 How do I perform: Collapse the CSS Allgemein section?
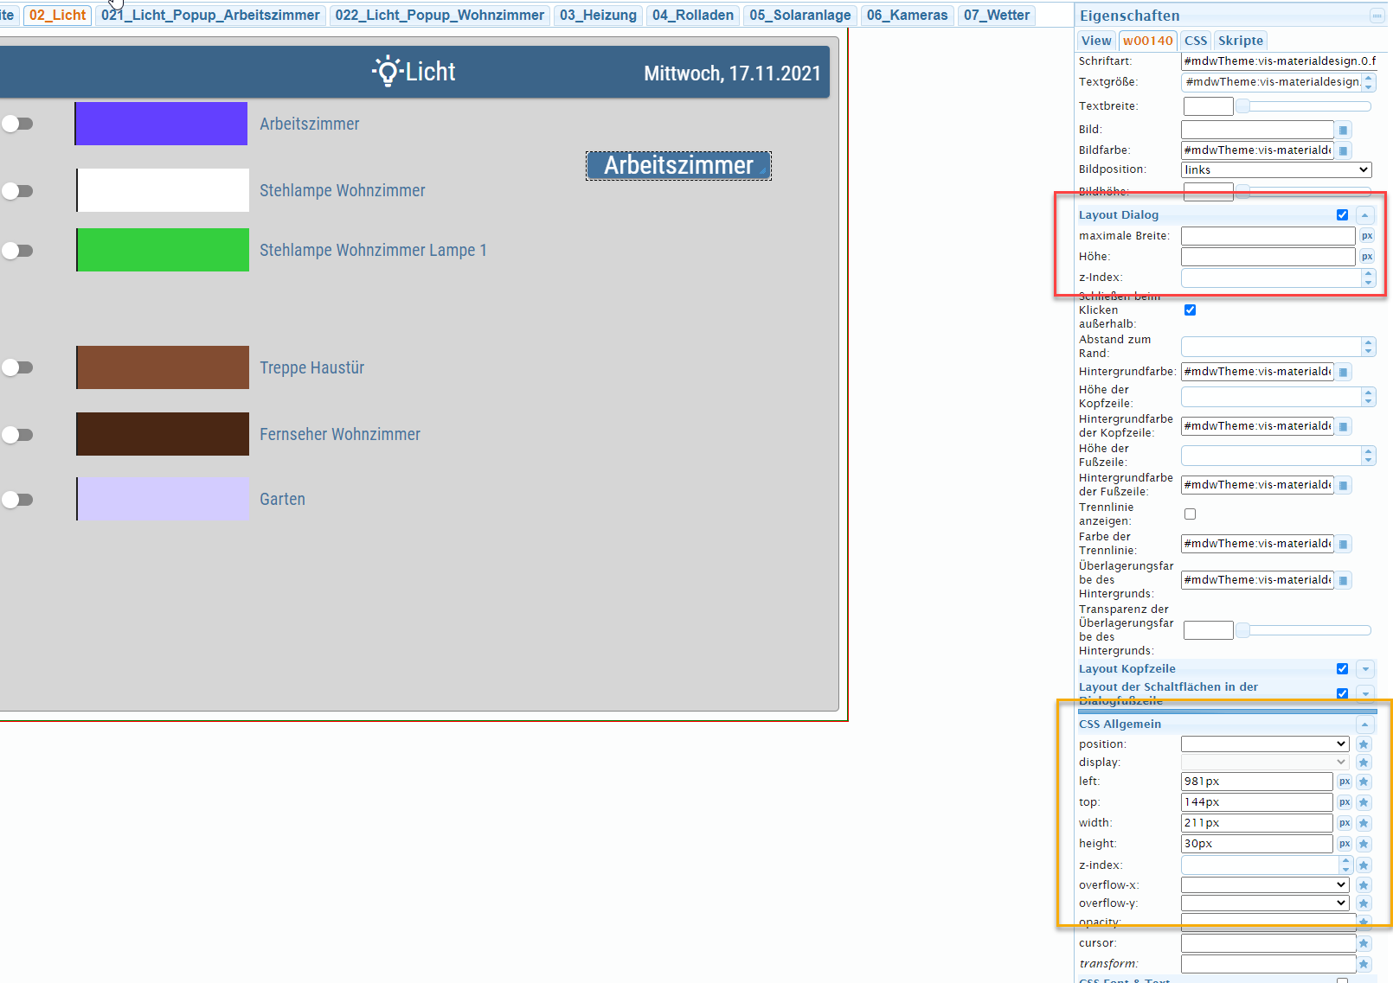[1365, 724]
